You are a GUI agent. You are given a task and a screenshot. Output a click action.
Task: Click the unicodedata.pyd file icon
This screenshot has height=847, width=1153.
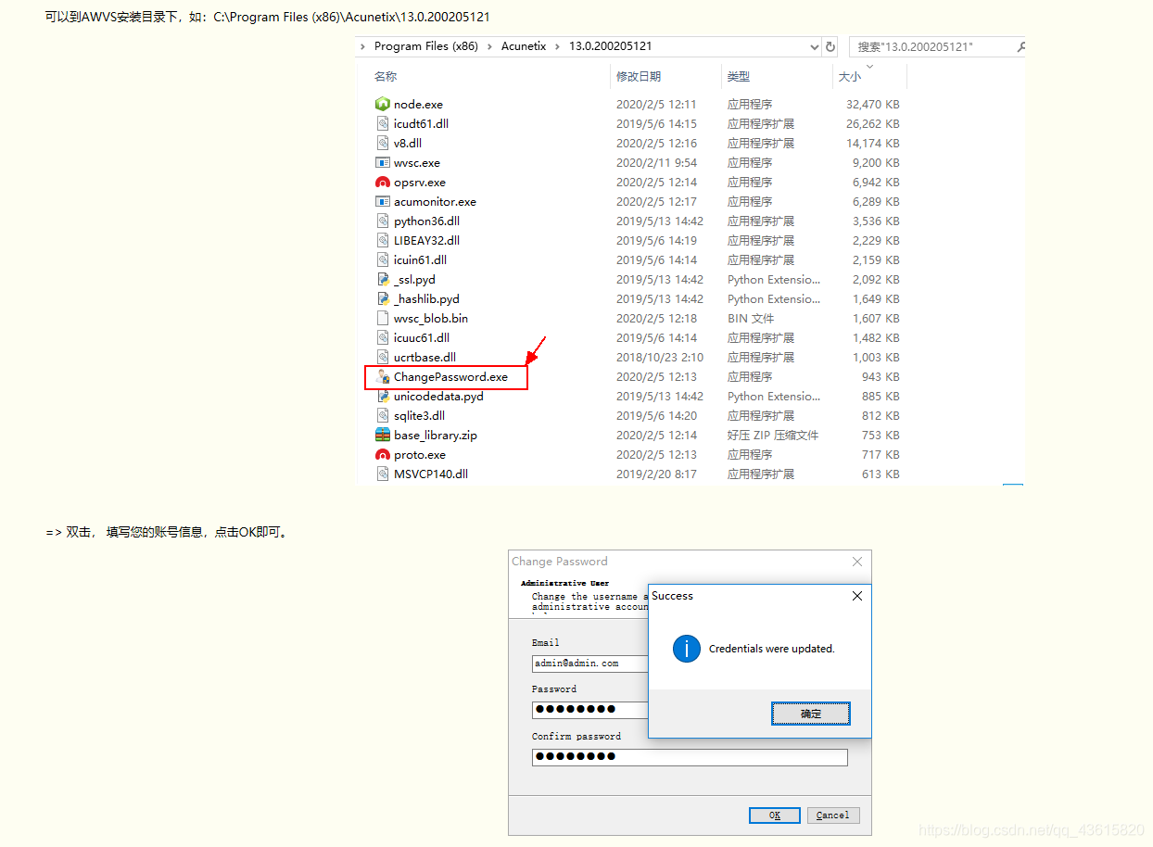pos(383,397)
